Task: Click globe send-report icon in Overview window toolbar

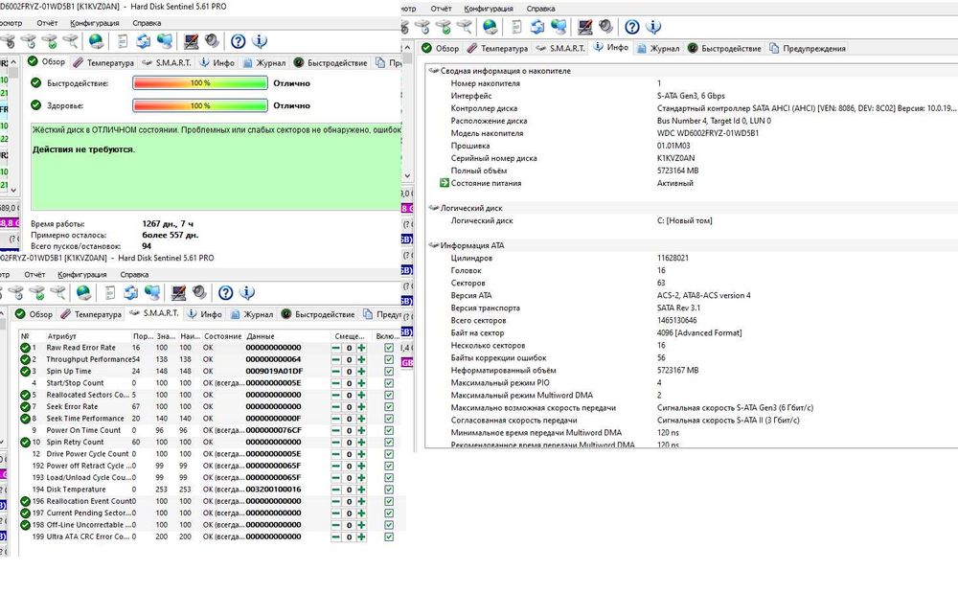Action: [x=96, y=41]
